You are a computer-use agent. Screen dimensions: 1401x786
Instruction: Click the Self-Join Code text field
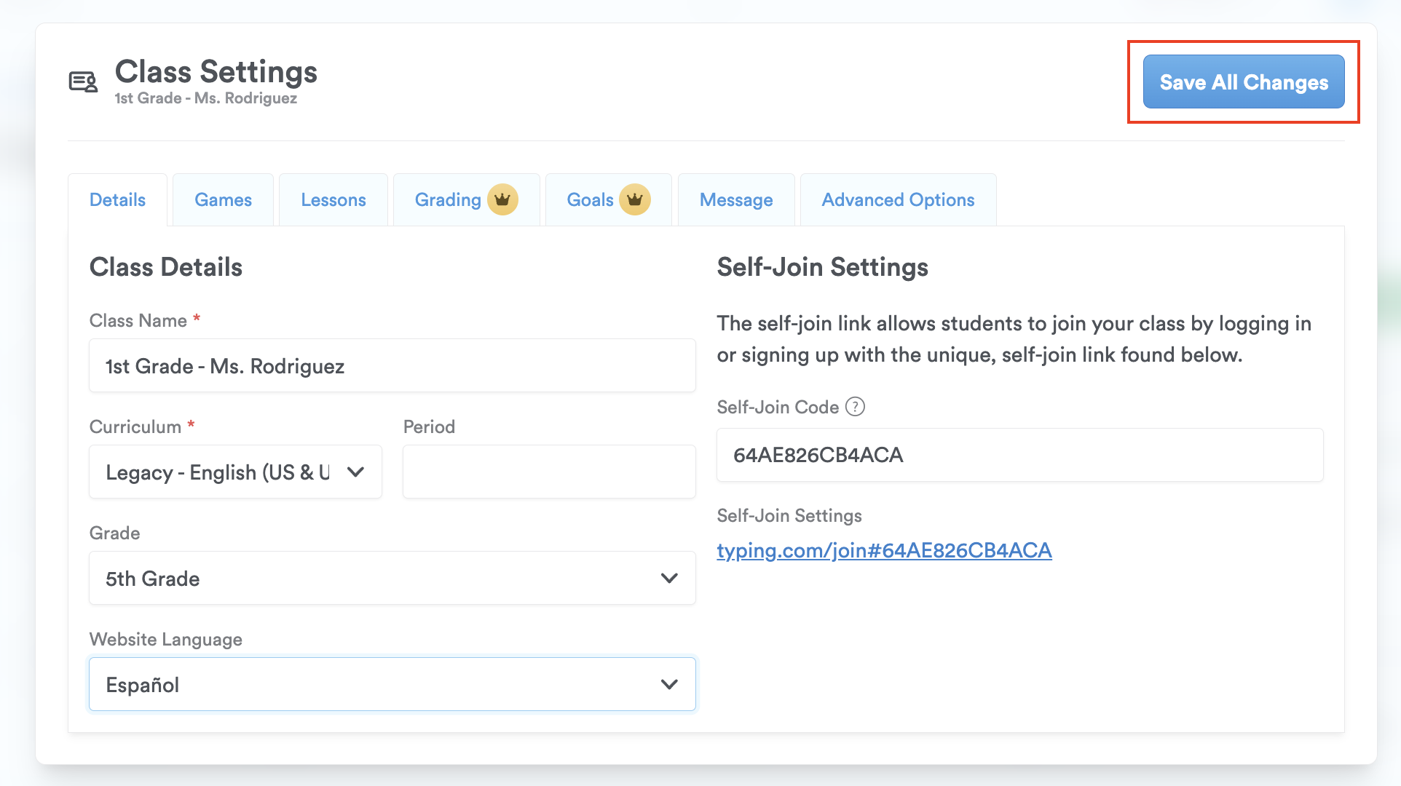click(x=1019, y=455)
